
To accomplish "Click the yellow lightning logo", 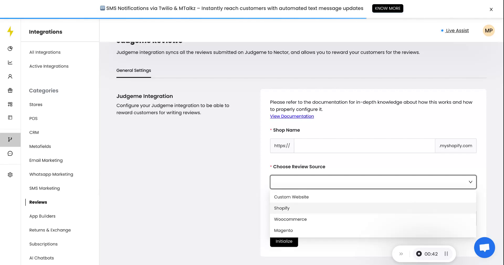I will (x=10, y=31).
